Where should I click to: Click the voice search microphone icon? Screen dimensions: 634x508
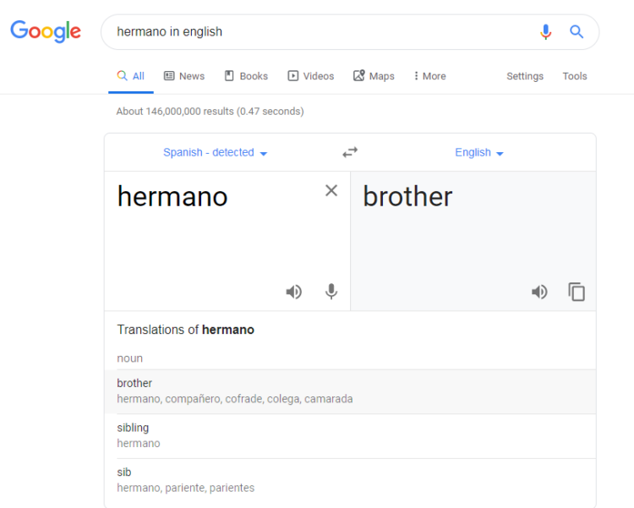(x=545, y=32)
